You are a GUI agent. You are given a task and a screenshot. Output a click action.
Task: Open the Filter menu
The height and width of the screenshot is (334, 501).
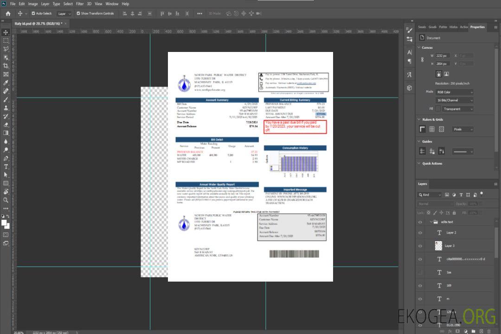[80, 4]
